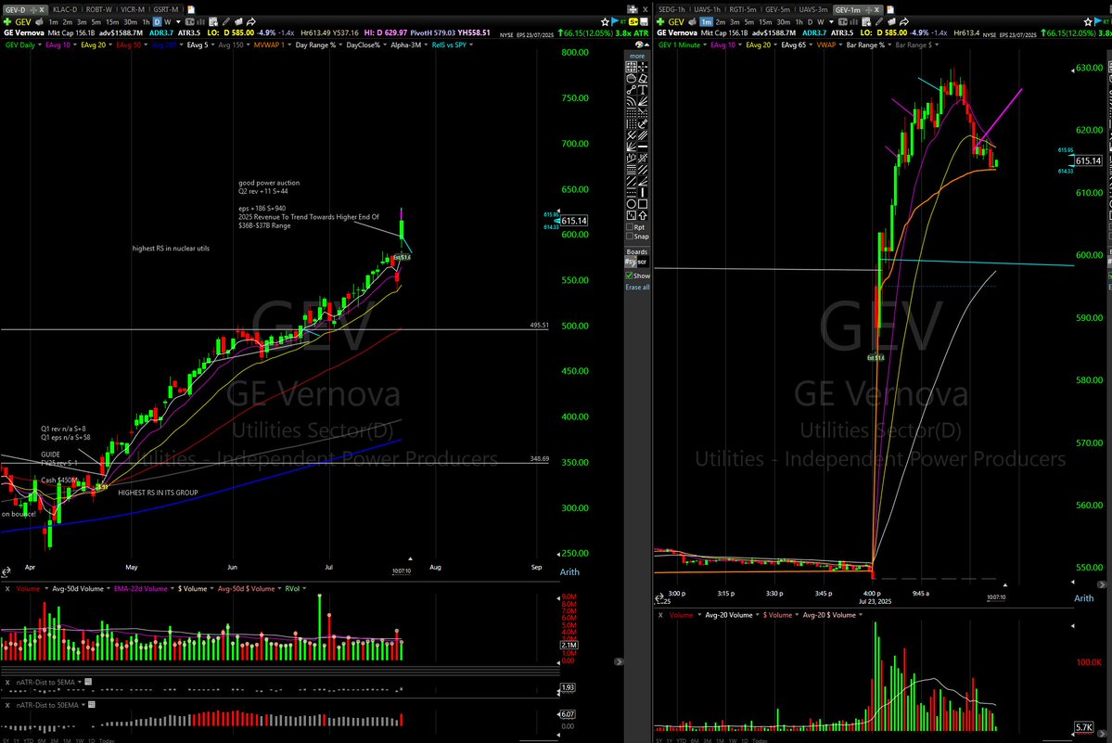Image resolution: width=1112 pixels, height=743 pixels.
Task: Switch 1-minute chart to 5m timeframe
Action: (748, 22)
